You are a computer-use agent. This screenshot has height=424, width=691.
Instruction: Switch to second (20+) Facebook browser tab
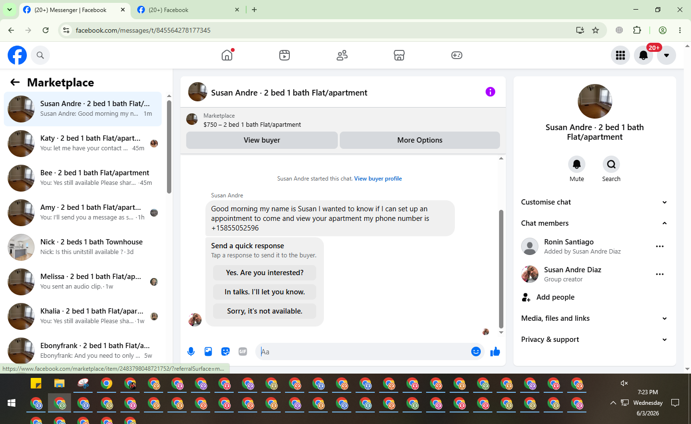[188, 10]
